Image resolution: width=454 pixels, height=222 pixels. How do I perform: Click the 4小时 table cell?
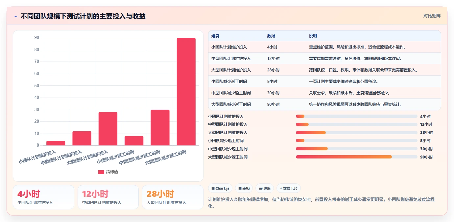(x=272, y=47)
